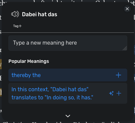Select the lower yellow highlighted word behind the popup
The height and width of the screenshot is (123, 135).
point(1,92)
